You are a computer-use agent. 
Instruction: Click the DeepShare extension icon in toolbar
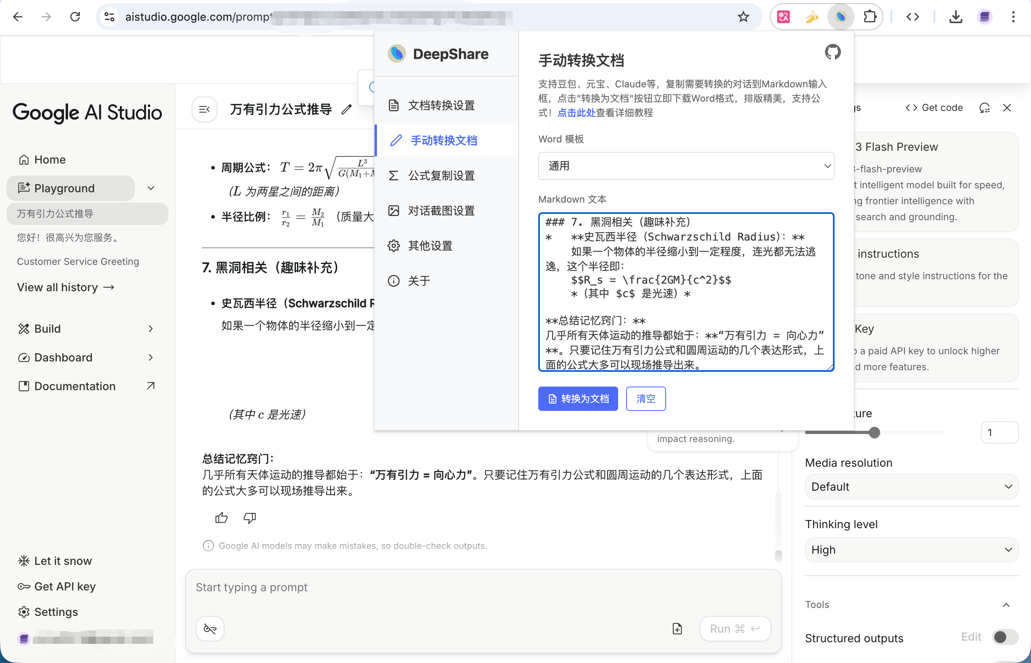coord(840,17)
